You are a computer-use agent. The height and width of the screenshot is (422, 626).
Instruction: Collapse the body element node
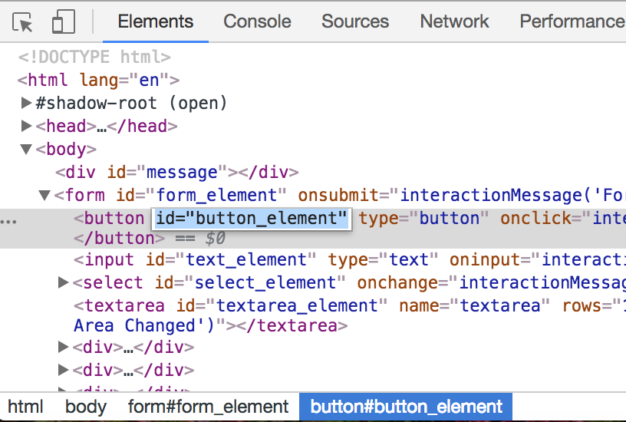point(27,149)
